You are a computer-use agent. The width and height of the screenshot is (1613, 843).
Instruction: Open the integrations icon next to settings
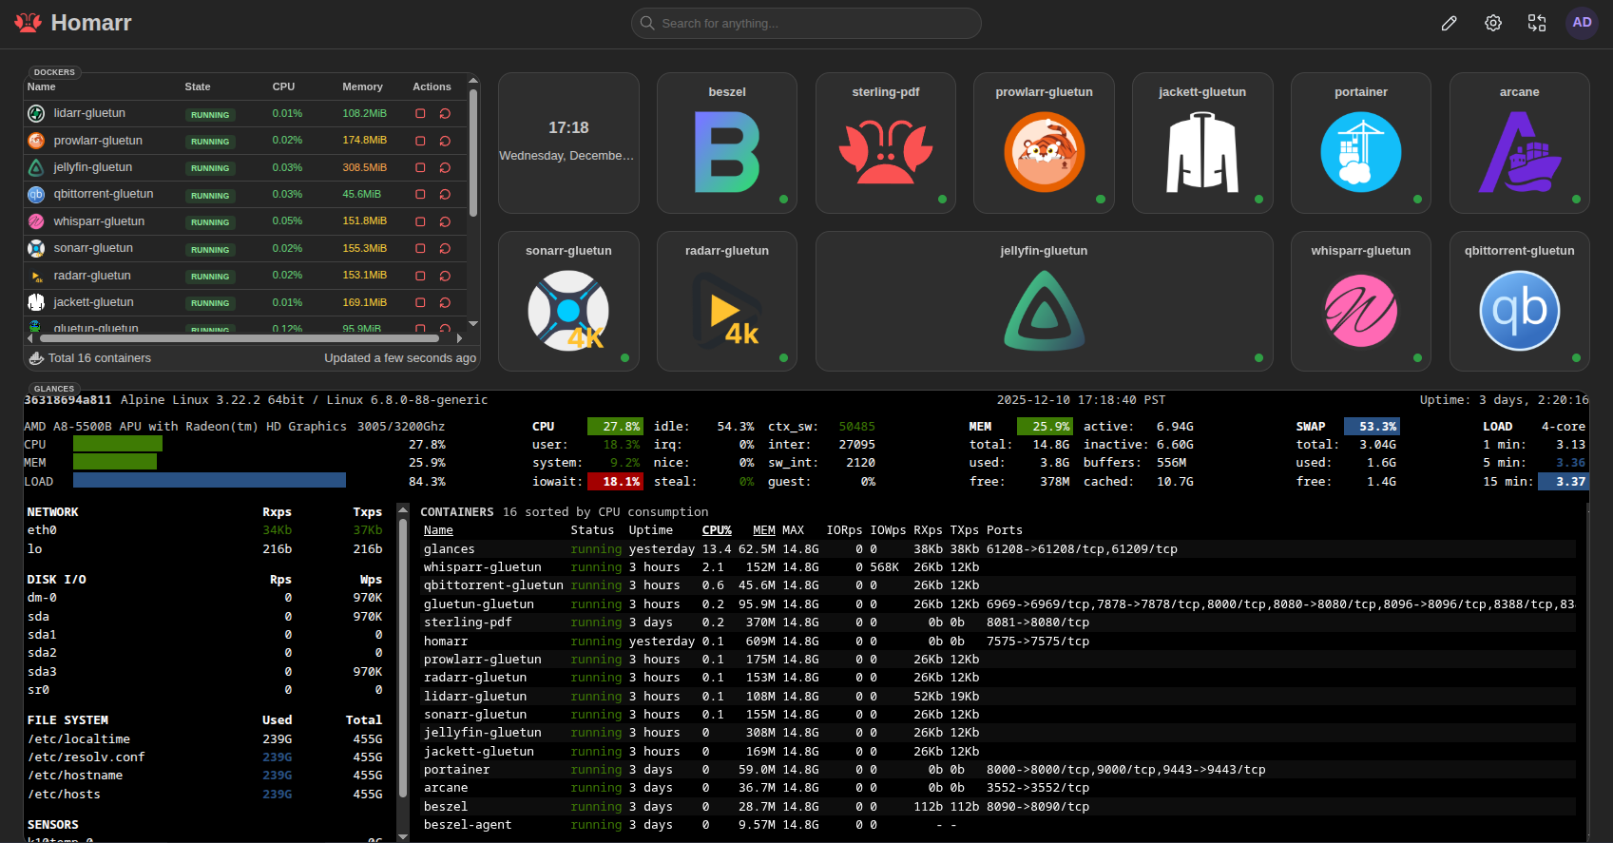click(1537, 23)
